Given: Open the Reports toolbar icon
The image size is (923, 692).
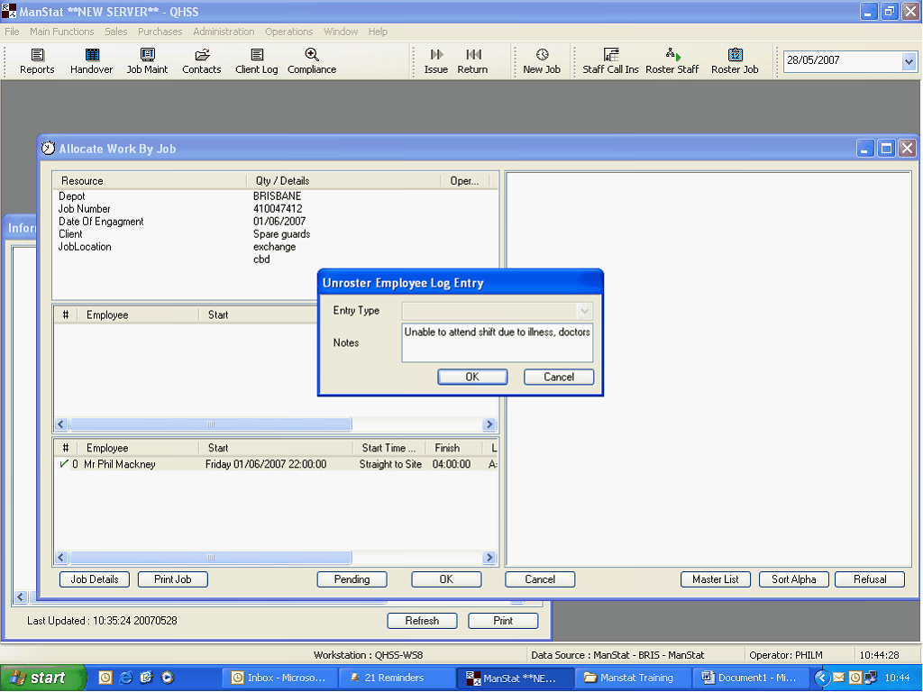Looking at the screenshot, I should pyautogui.click(x=37, y=56).
